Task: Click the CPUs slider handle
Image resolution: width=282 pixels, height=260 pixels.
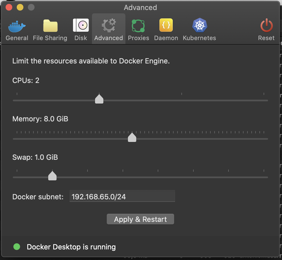Action: tap(99, 99)
